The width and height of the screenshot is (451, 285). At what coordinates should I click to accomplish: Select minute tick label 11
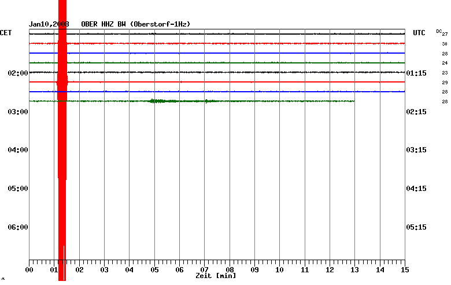coord(305,270)
